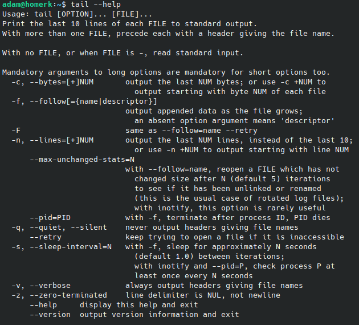Click the '--max-unchanged-stats=N' option
This screenshot has height=325, width=359.
(x=82, y=160)
